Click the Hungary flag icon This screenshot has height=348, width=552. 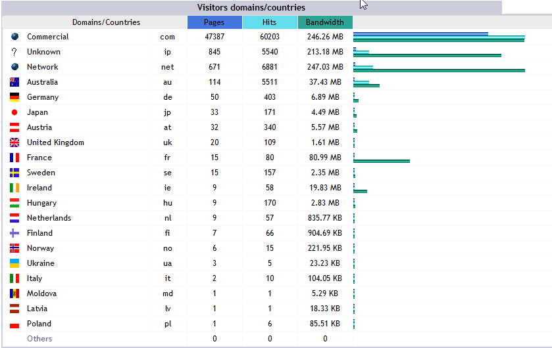[14, 203]
